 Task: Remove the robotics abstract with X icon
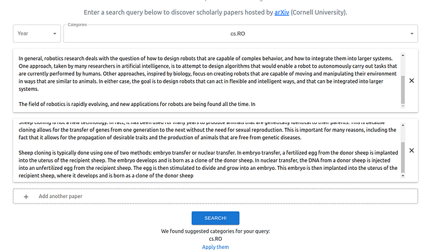pos(411,81)
